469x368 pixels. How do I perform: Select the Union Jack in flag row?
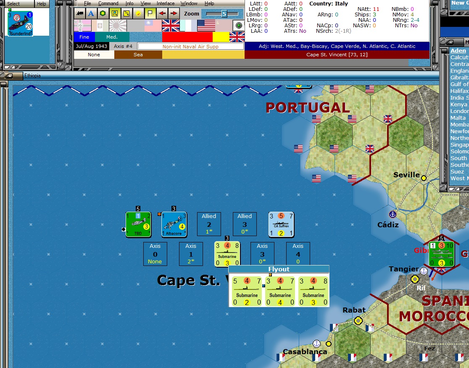point(171,26)
